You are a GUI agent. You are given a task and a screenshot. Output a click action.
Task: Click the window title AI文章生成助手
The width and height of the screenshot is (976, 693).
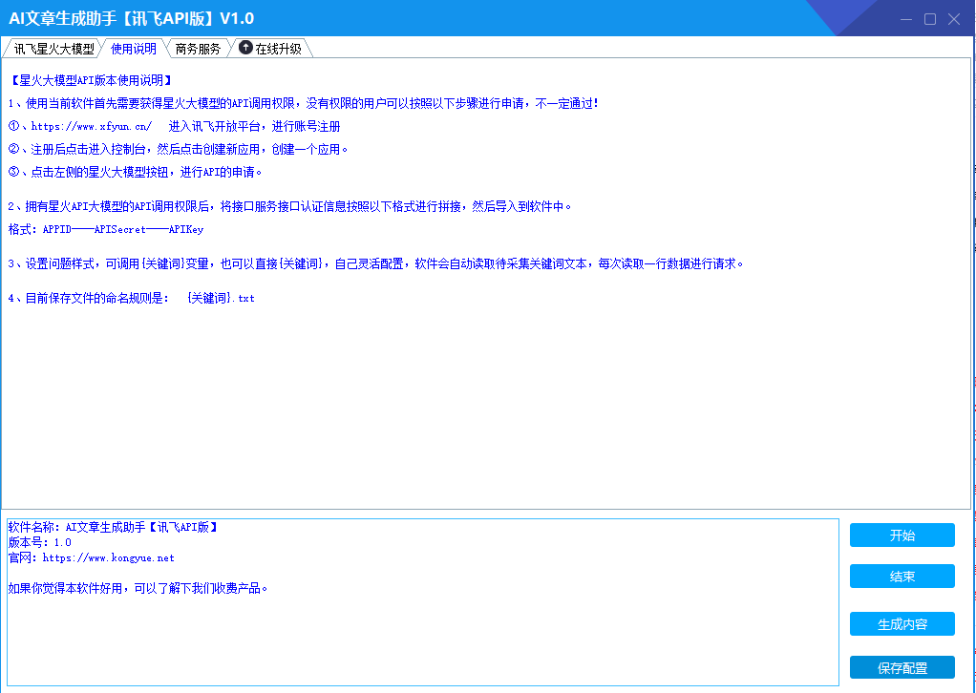pyautogui.click(x=132, y=18)
